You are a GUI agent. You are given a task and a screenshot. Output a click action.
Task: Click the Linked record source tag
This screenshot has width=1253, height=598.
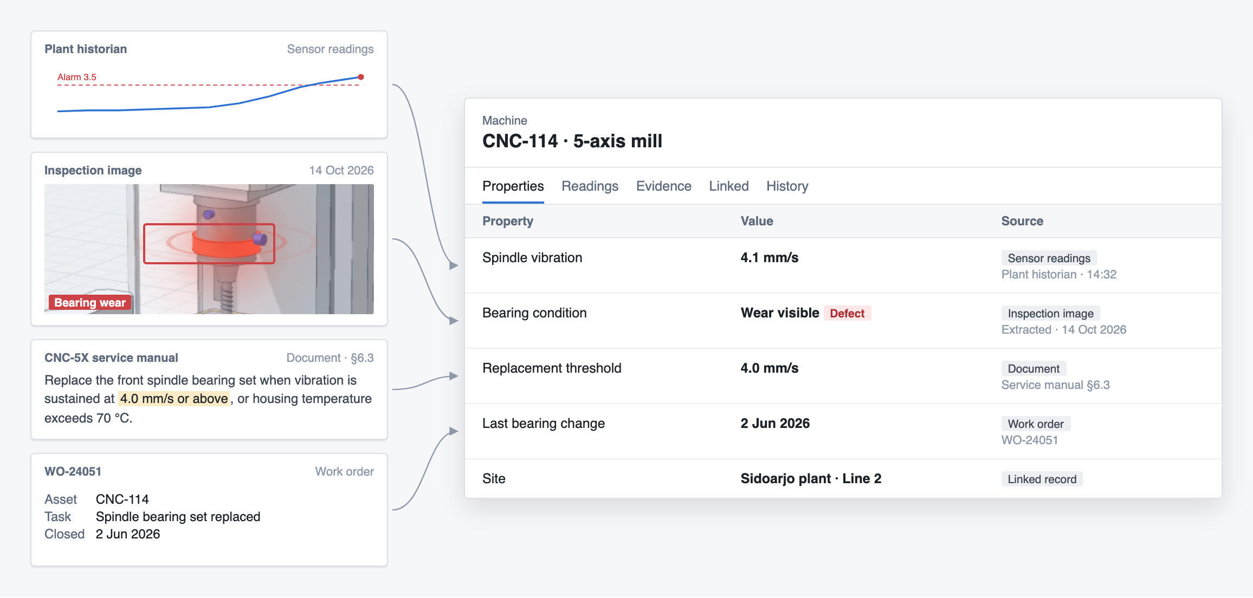1042,479
